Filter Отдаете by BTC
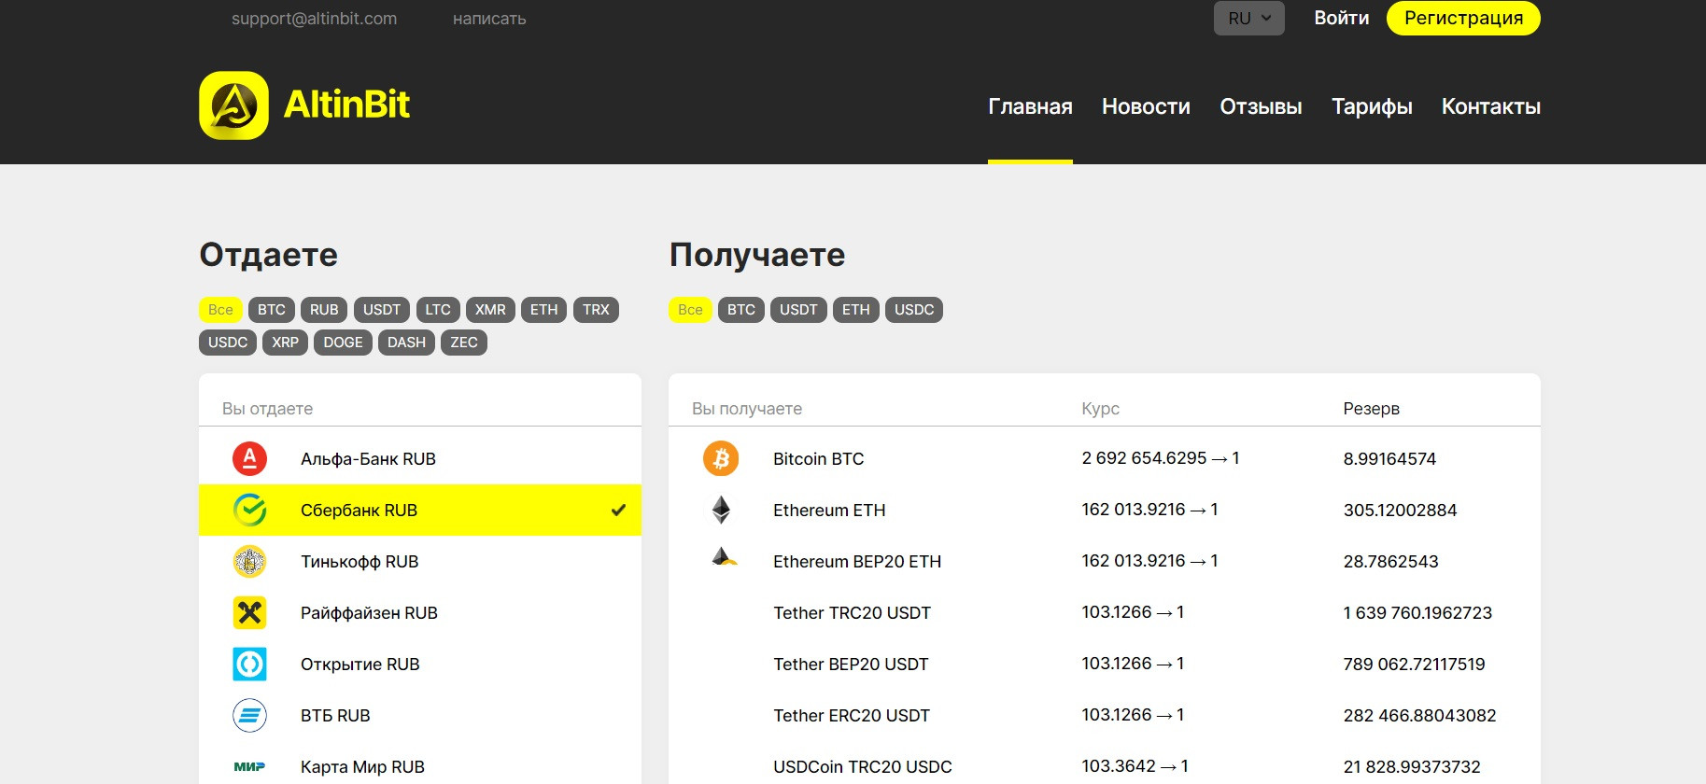 coord(272,310)
